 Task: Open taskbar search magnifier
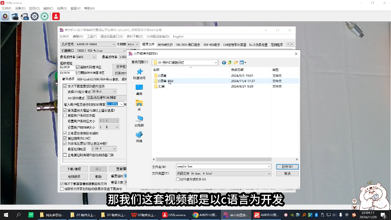click(18, 215)
